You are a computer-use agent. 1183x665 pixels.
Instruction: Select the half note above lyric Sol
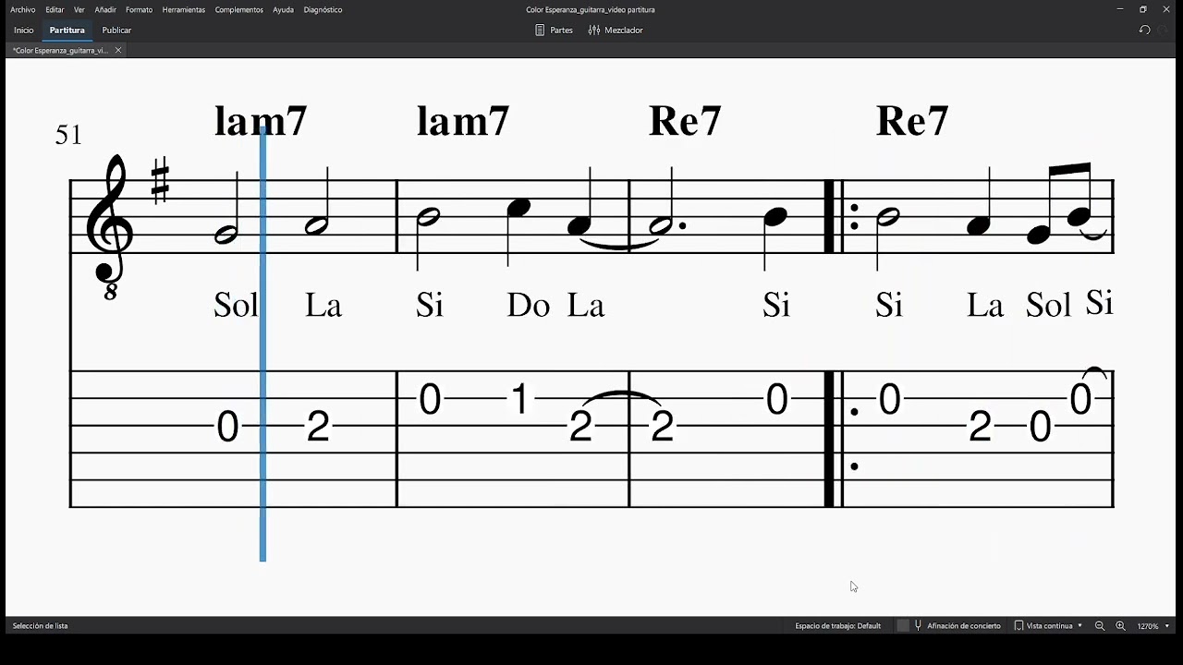tap(227, 235)
